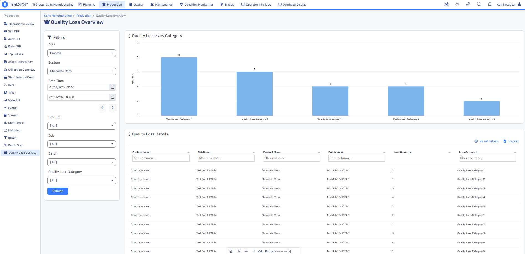Open the Quality Loss Category filter dropdown

(81, 181)
